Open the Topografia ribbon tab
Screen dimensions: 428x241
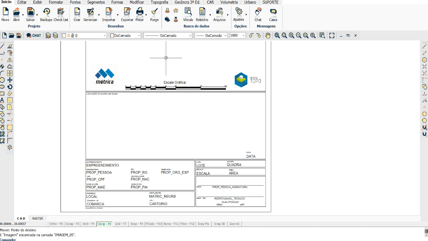[x=159, y=2]
